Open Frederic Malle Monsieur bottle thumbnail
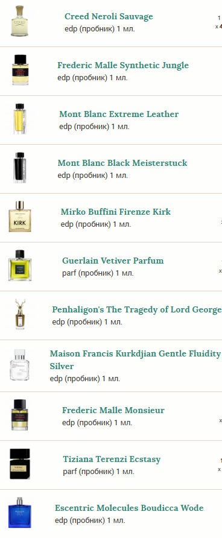222x538 pixels. (x=20, y=415)
